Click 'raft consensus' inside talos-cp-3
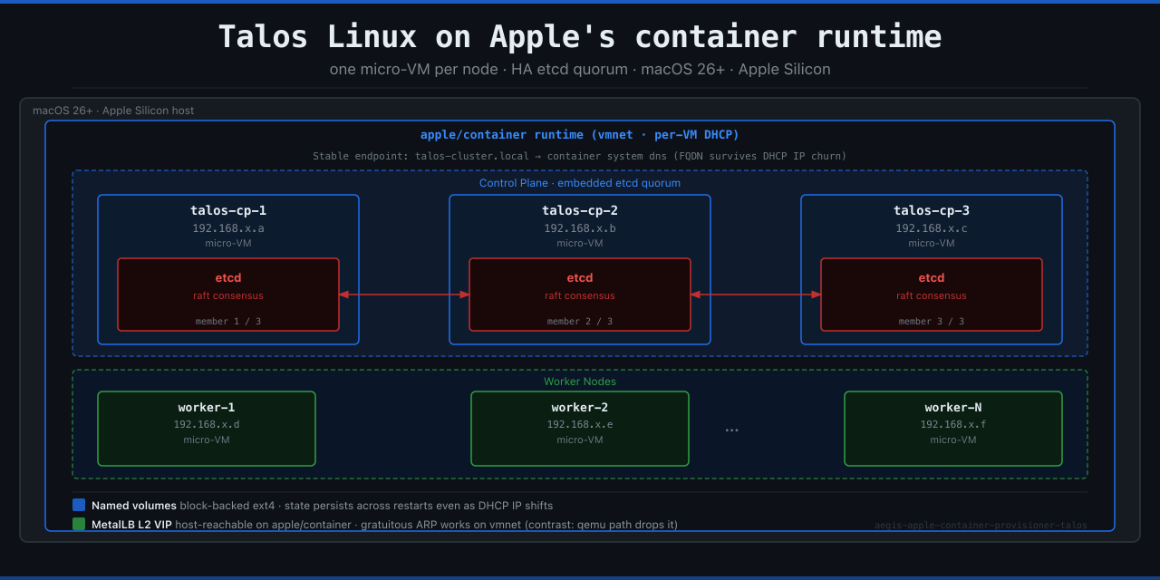The height and width of the screenshot is (580, 1160). 932,295
